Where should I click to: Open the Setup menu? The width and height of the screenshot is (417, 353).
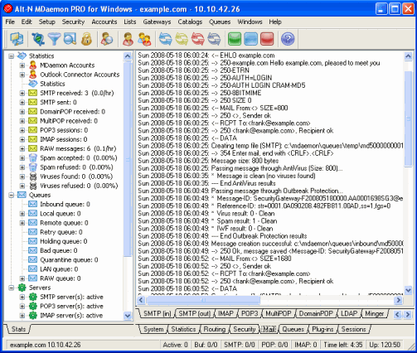tap(46, 22)
